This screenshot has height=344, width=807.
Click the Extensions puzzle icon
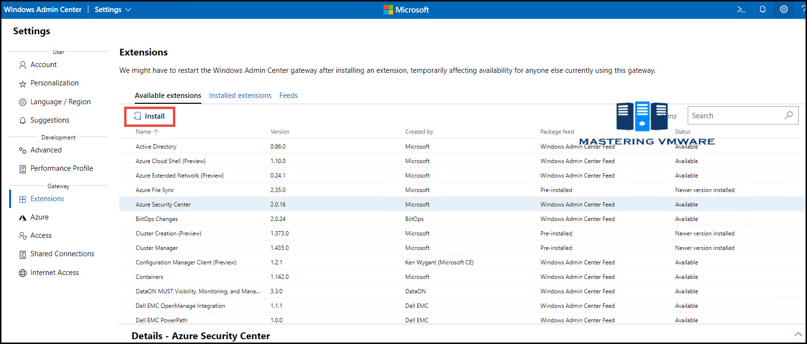(x=23, y=199)
